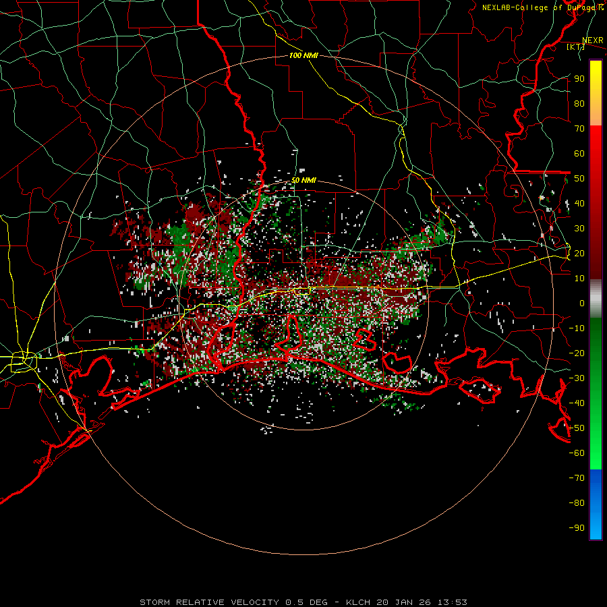This screenshot has width=607, height=607.
Task: Click the gray zero-velocity band of the color bar
Action: coord(596,299)
